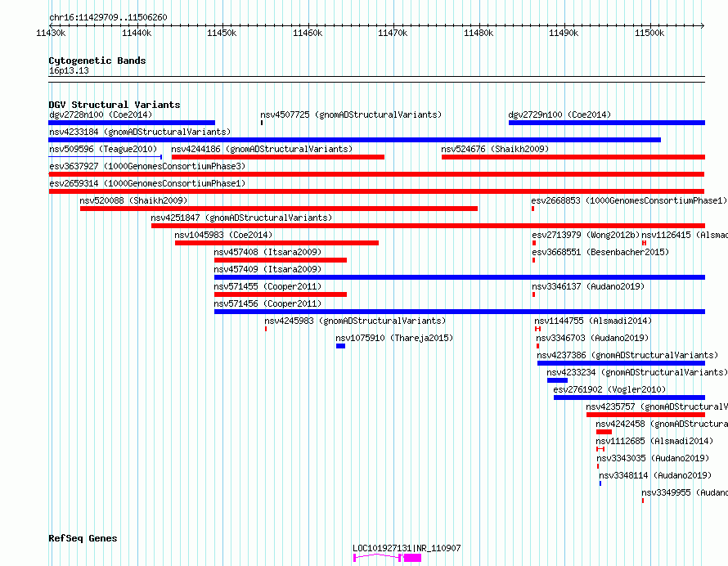
Task: Click the 11500k ruler tick label
Action: click(x=649, y=34)
